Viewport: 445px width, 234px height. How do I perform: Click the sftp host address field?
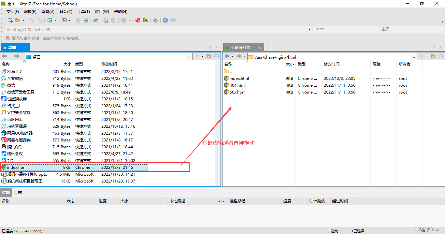[159, 29]
